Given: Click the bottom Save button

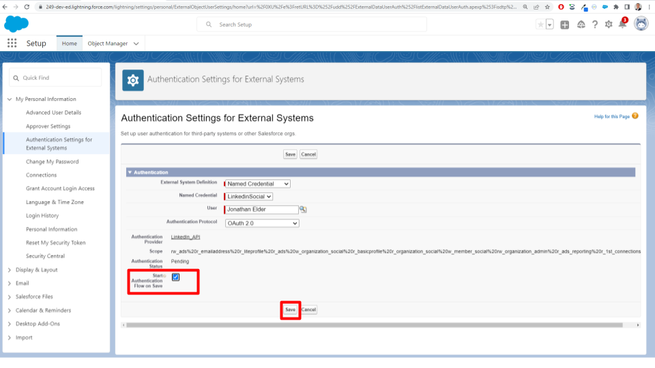Looking at the screenshot, I should pyautogui.click(x=291, y=309).
